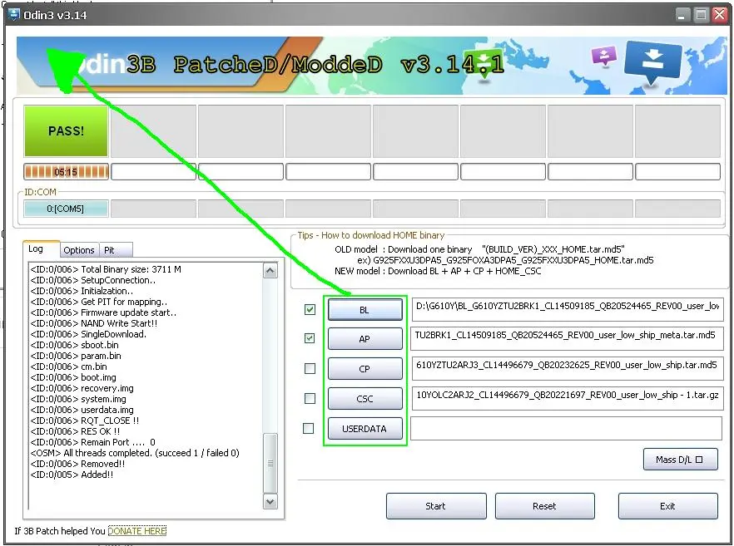734x546 pixels.
Task: Browse for a CSC file
Action: click(365, 399)
